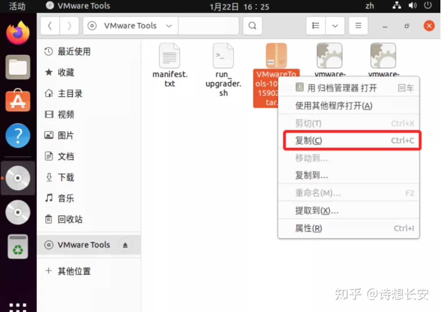Eject the VMware Tools disc

[x=125, y=245]
